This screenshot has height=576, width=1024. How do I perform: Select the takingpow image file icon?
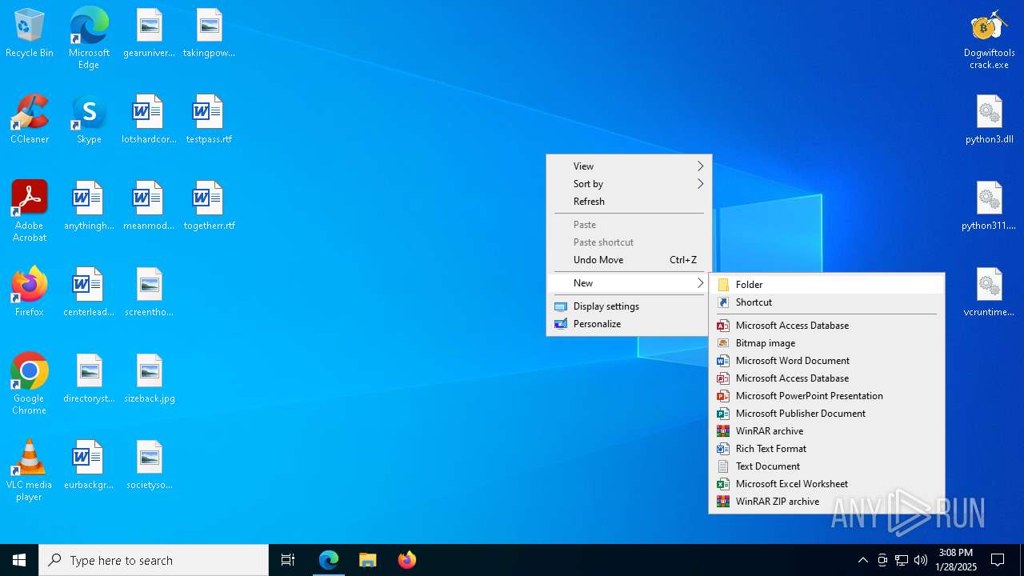point(209,34)
